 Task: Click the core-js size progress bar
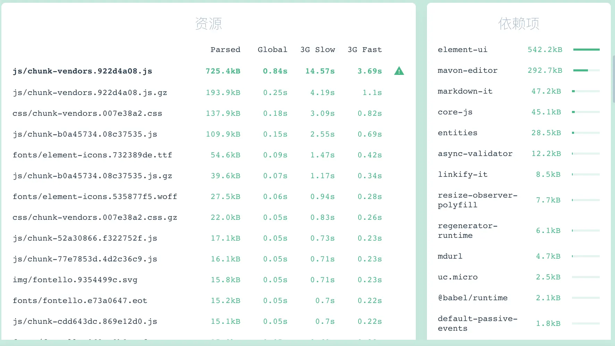[586, 112]
